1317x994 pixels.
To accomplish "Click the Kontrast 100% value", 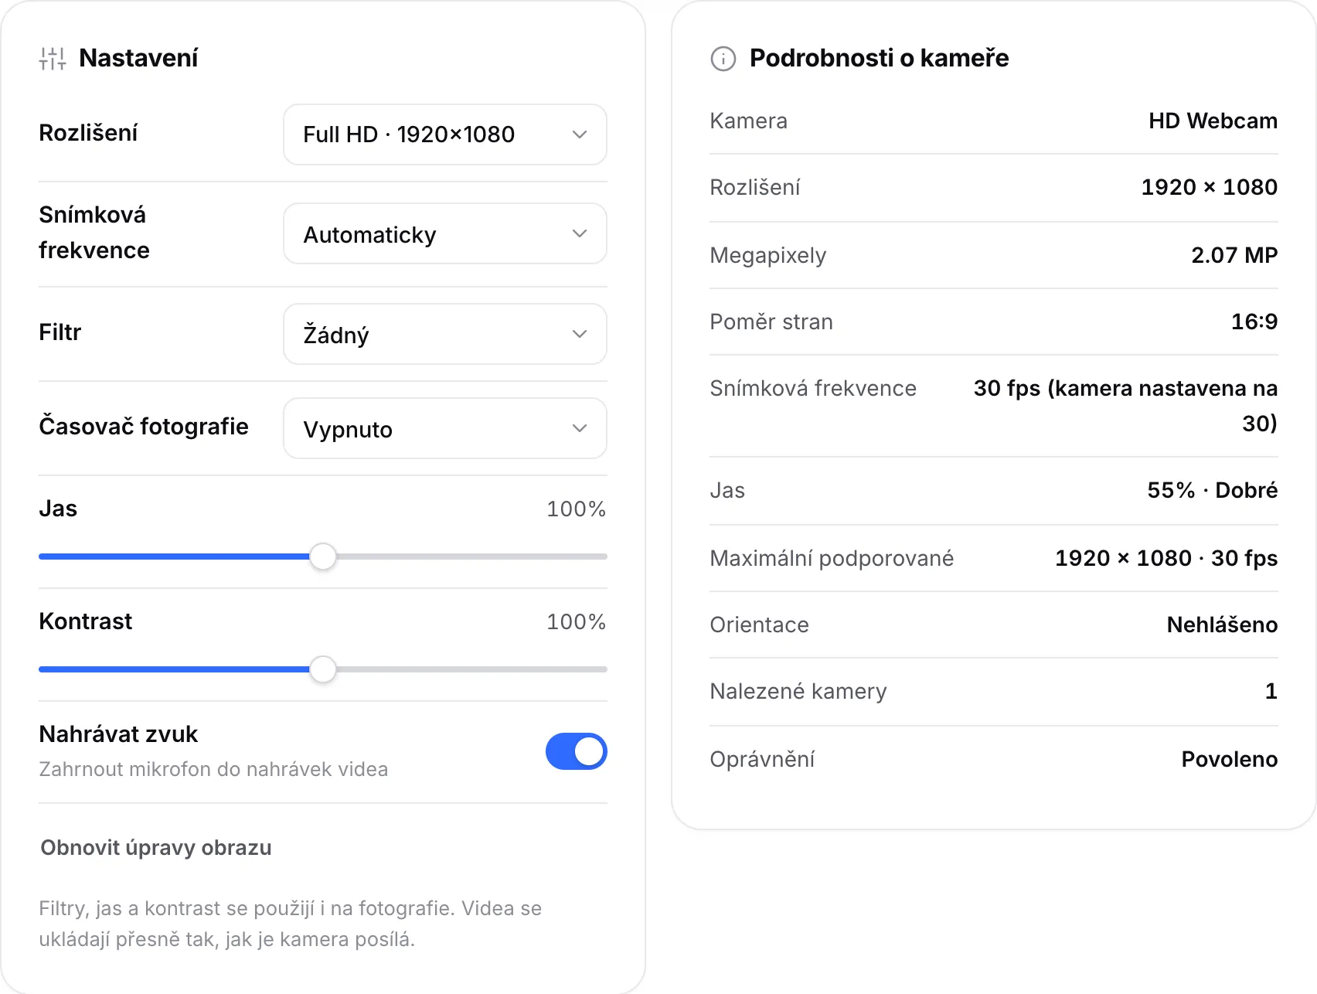I will point(576,621).
